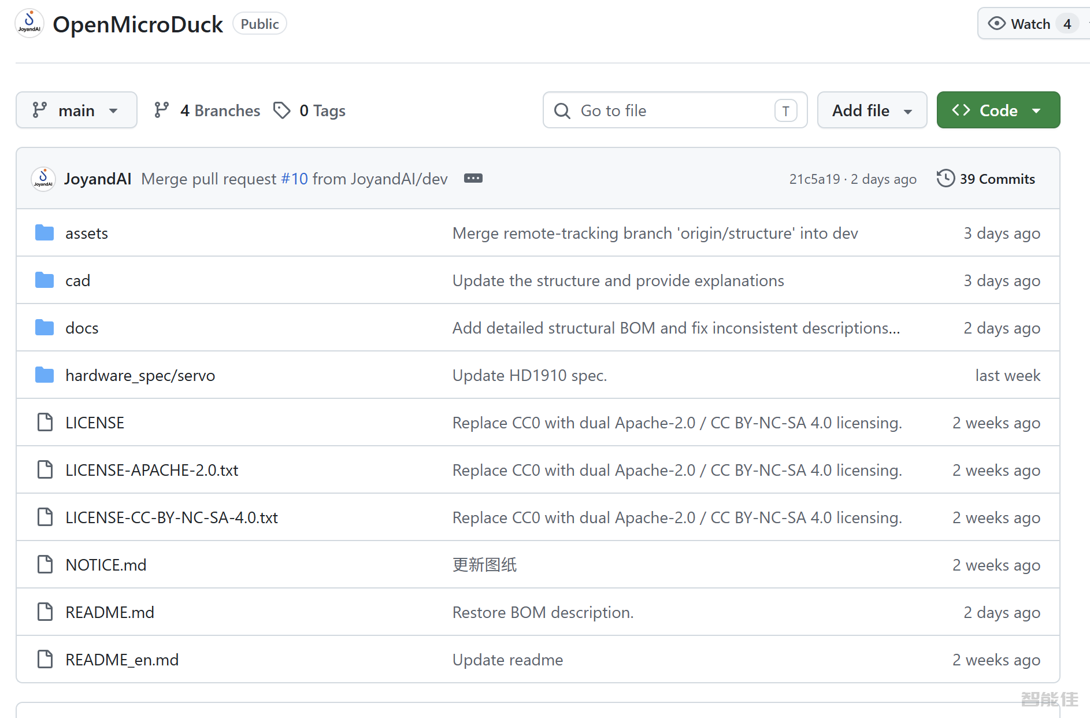Open the green Code dropdown button
Image resolution: width=1090 pixels, height=718 pixels.
[998, 110]
